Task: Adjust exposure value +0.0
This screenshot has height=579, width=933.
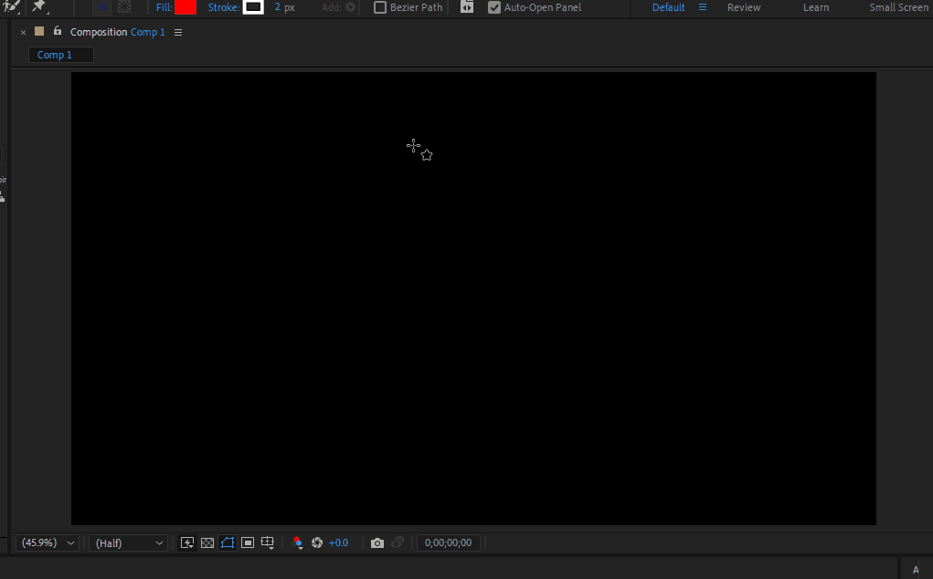Action: click(x=339, y=542)
